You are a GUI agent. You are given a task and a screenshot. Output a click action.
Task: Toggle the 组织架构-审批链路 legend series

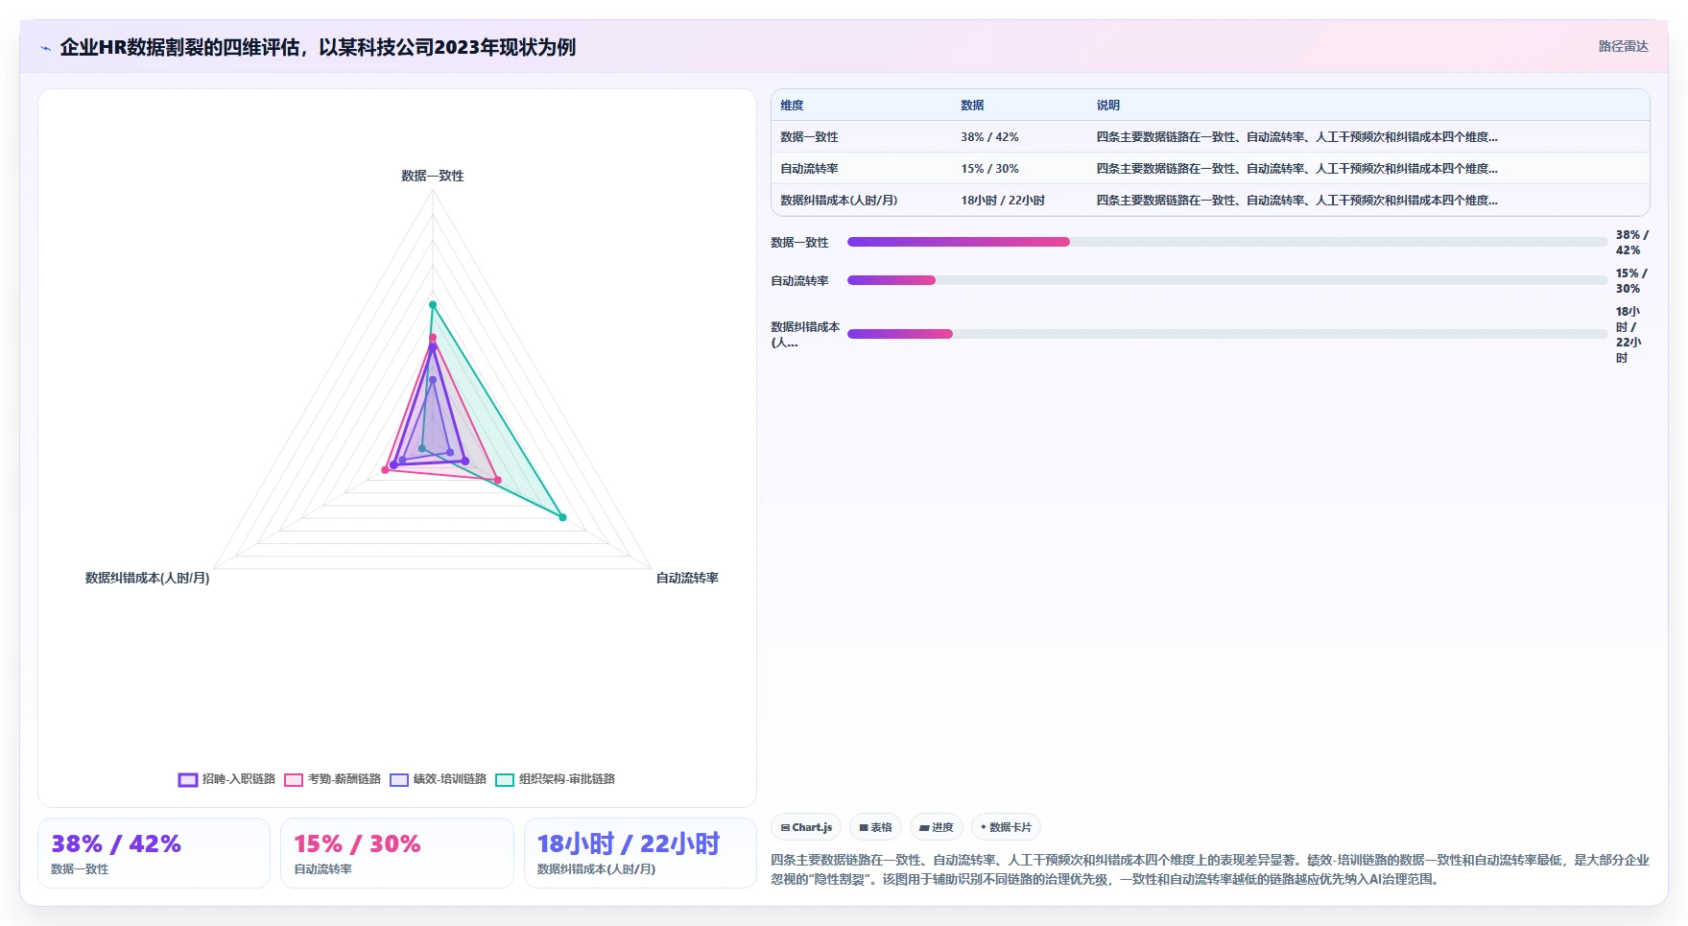pyautogui.click(x=555, y=779)
